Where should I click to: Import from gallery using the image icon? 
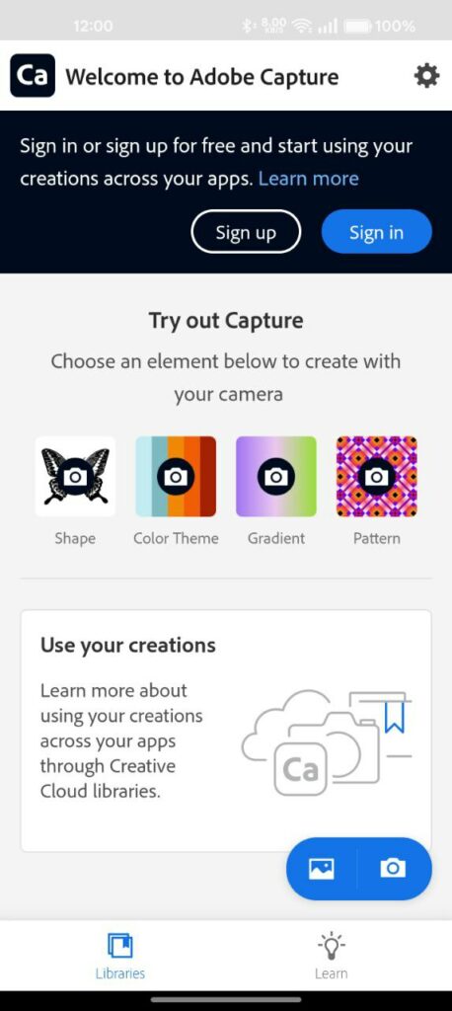click(321, 869)
